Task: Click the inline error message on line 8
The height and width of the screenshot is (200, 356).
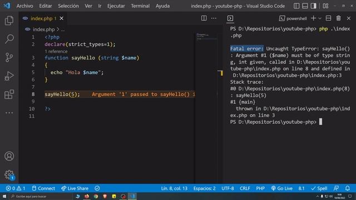Action: pyautogui.click(x=144, y=94)
